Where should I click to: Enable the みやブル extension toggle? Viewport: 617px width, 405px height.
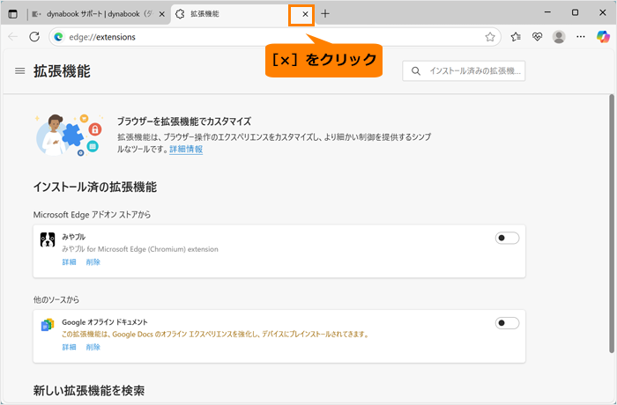pyautogui.click(x=507, y=238)
